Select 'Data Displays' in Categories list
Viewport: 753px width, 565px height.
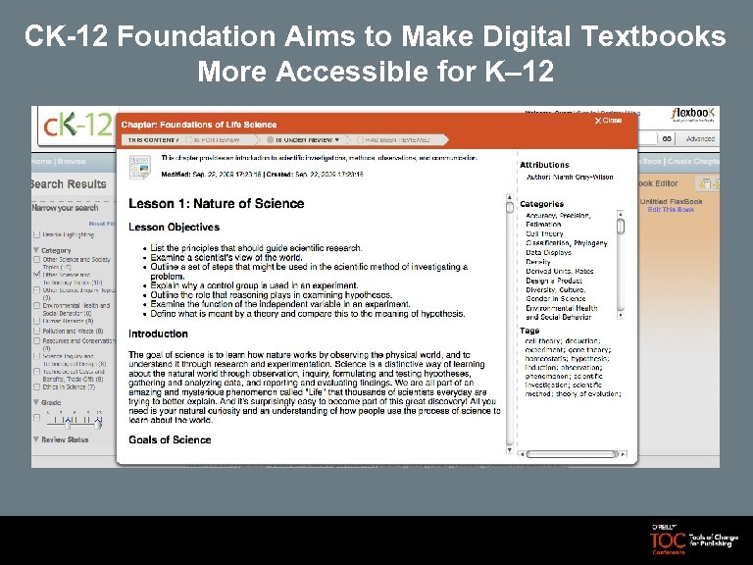point(548,252)
